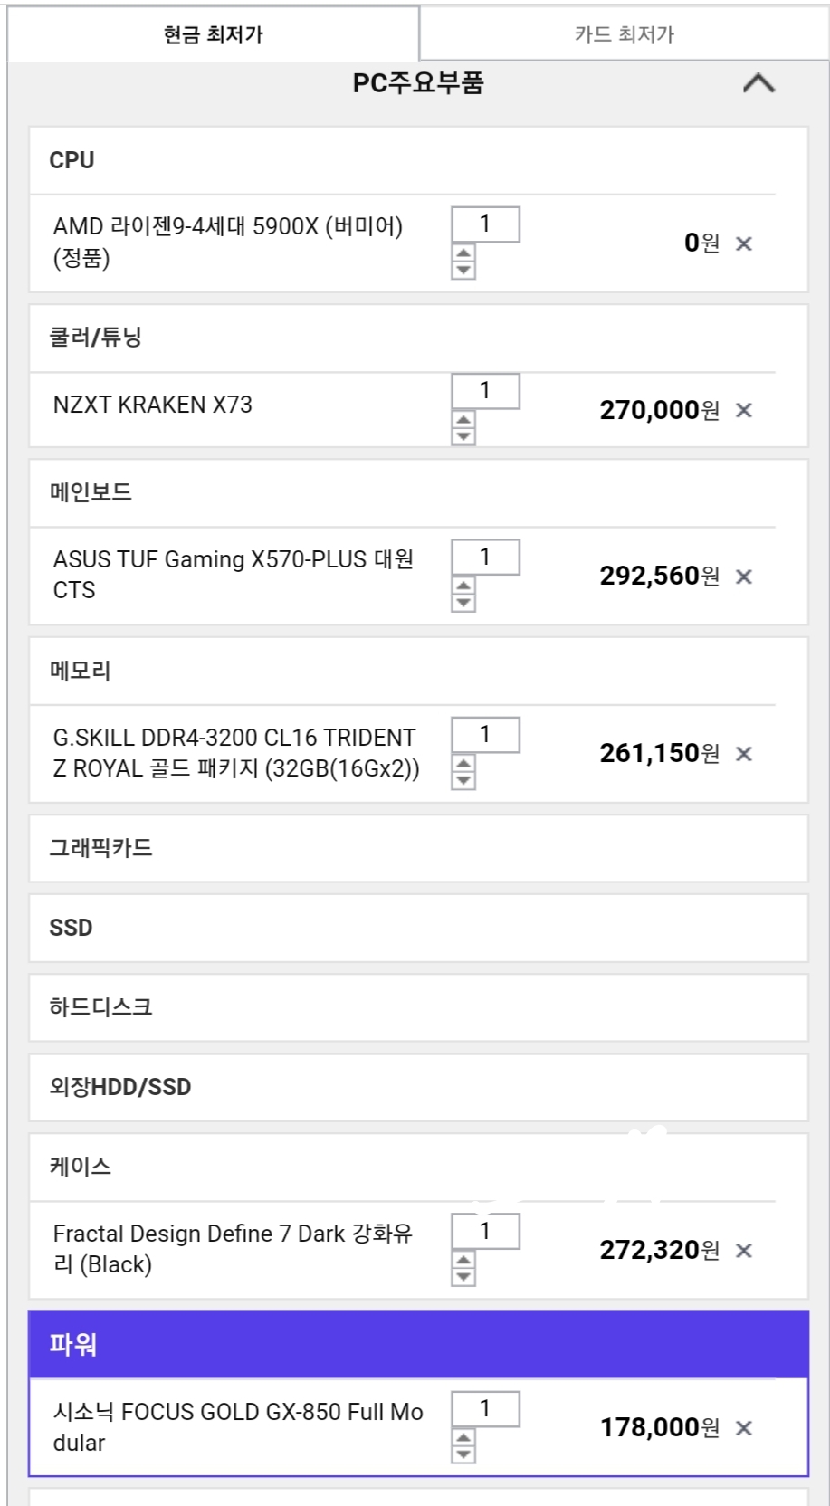
Task: Delete the Fractal Design Define 7 case
Action: click(x=744, y=1251)
